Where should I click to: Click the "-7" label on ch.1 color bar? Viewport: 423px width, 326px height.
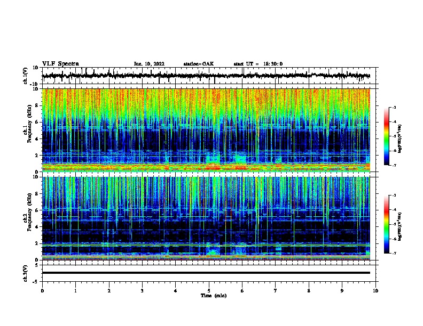pos(394,165)
